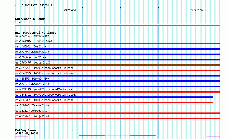This screenshot has height=139, width=227.
Task: Click the ATP9B|NM_198531 gene label
Action: 27,133
